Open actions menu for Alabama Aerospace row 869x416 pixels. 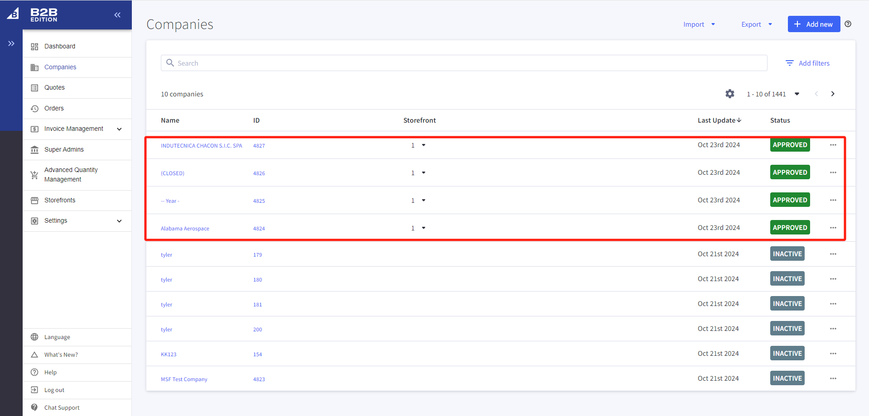pyautogui.click(x=833, y=228)
